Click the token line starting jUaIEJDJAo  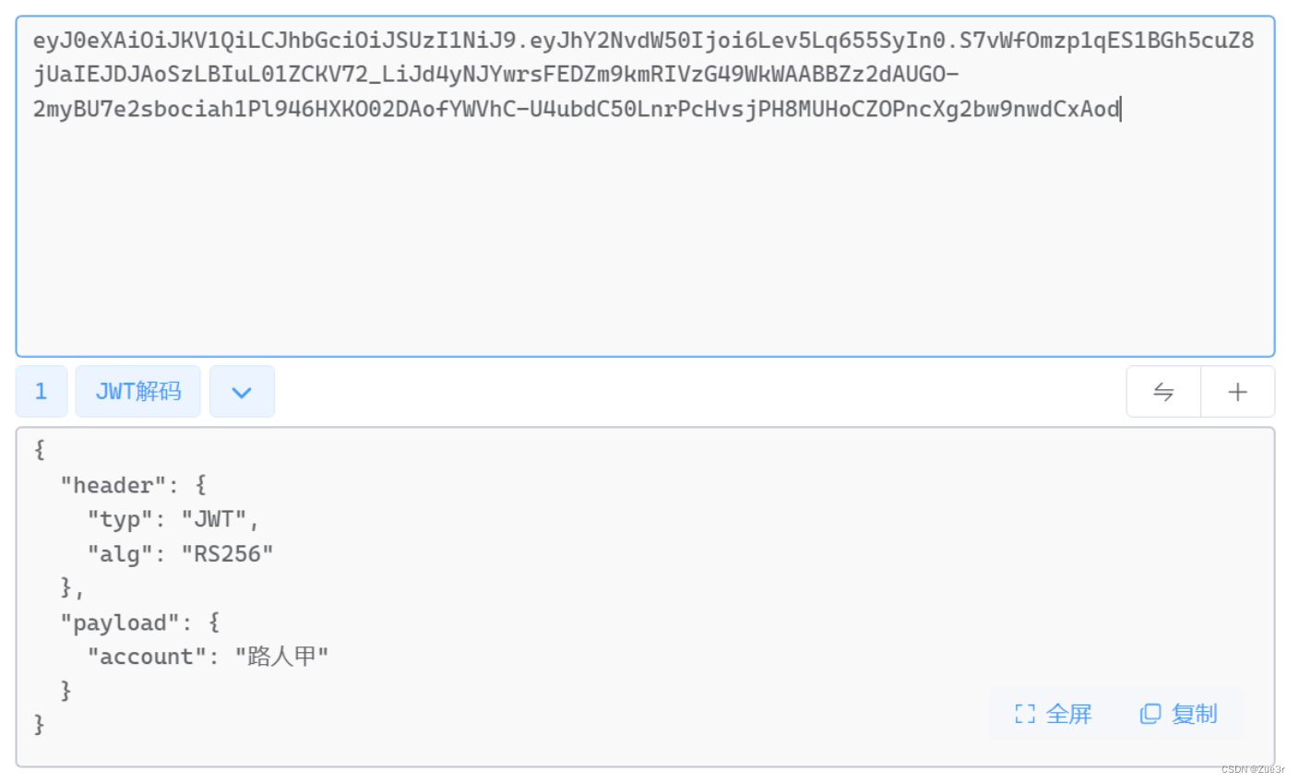point(495,75)
